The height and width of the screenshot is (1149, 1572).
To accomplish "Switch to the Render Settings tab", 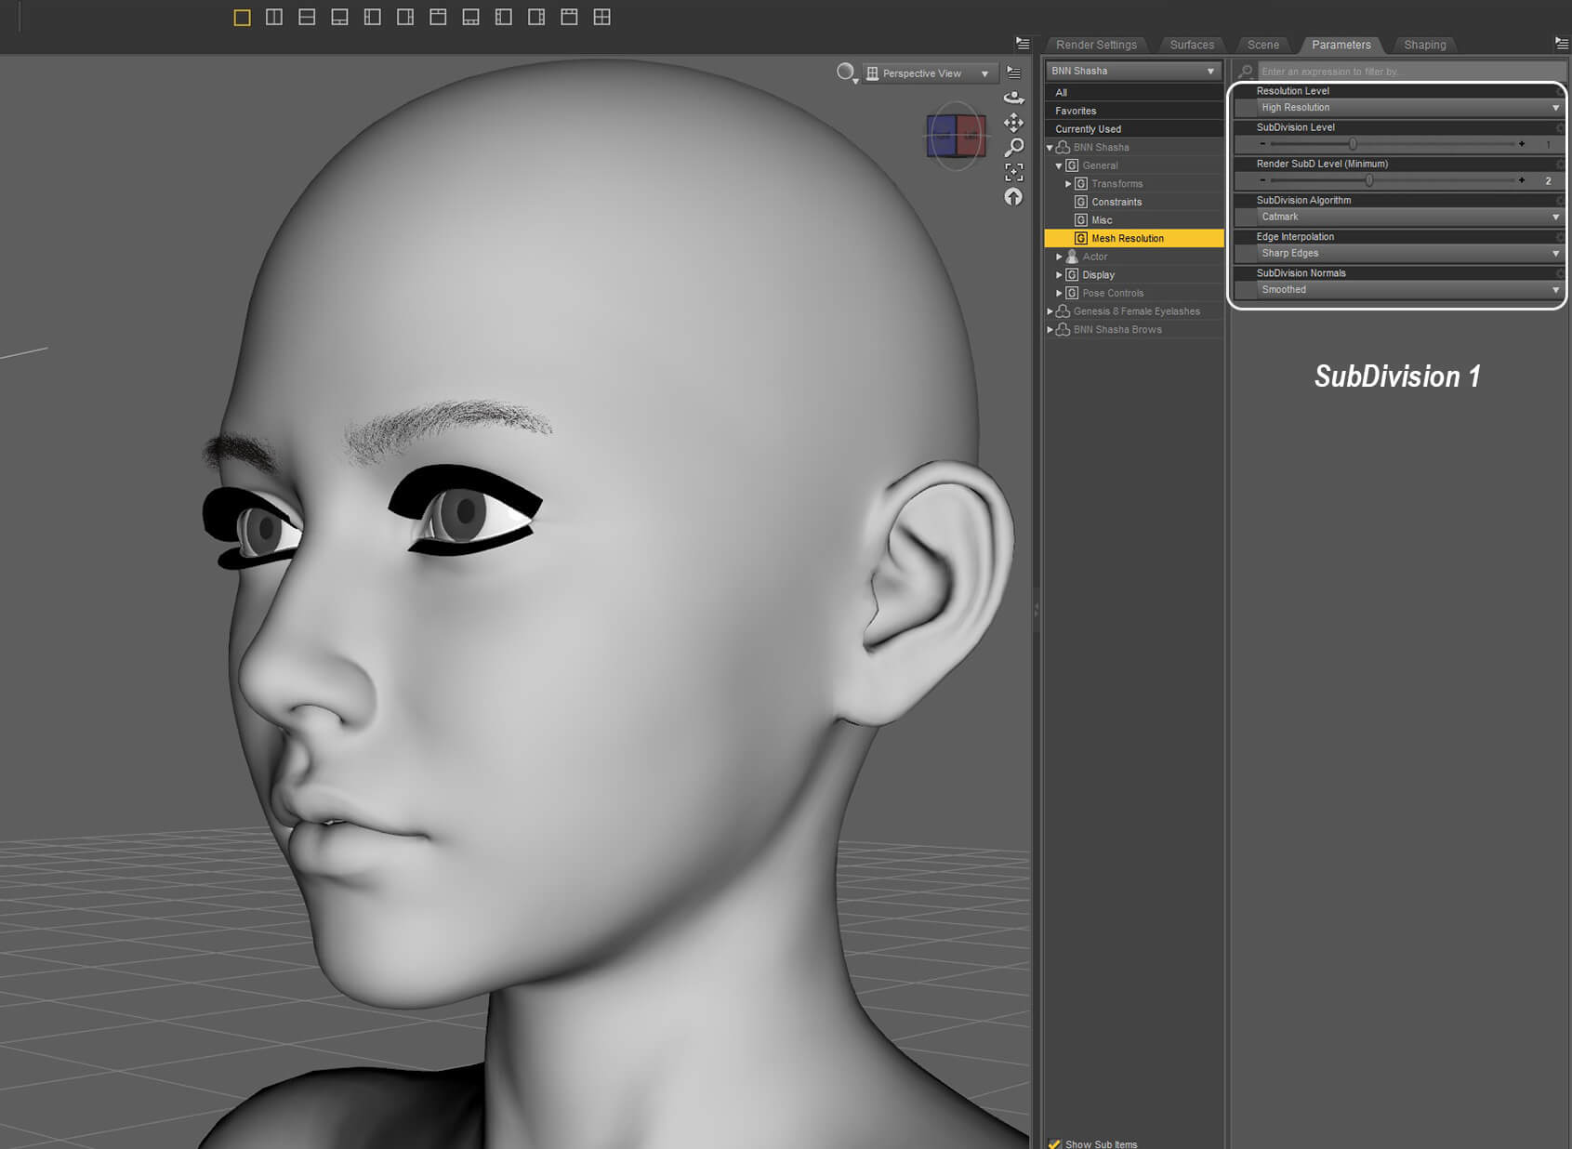I will click(x=1096, y=45).
